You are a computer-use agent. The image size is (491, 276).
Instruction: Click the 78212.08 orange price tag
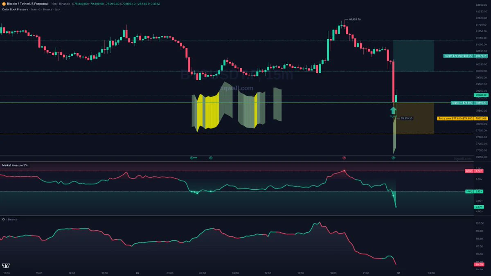(481, 119)
